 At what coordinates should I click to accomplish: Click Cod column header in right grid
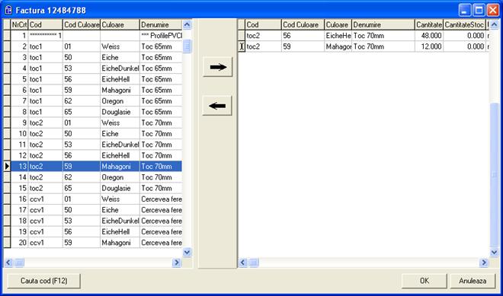tap(264, 24)
